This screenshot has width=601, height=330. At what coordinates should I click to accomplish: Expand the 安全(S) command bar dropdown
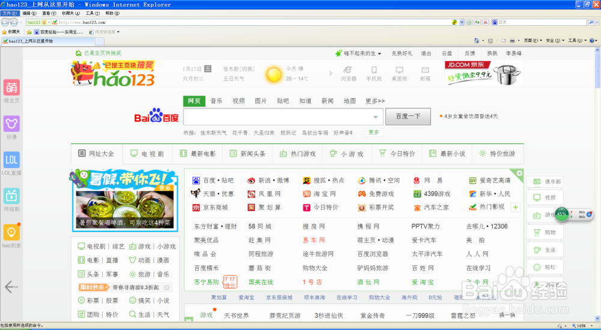pyautogui.click(x=555, y=40)
